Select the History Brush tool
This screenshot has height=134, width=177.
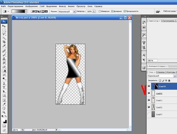click(x=4, y=63)
